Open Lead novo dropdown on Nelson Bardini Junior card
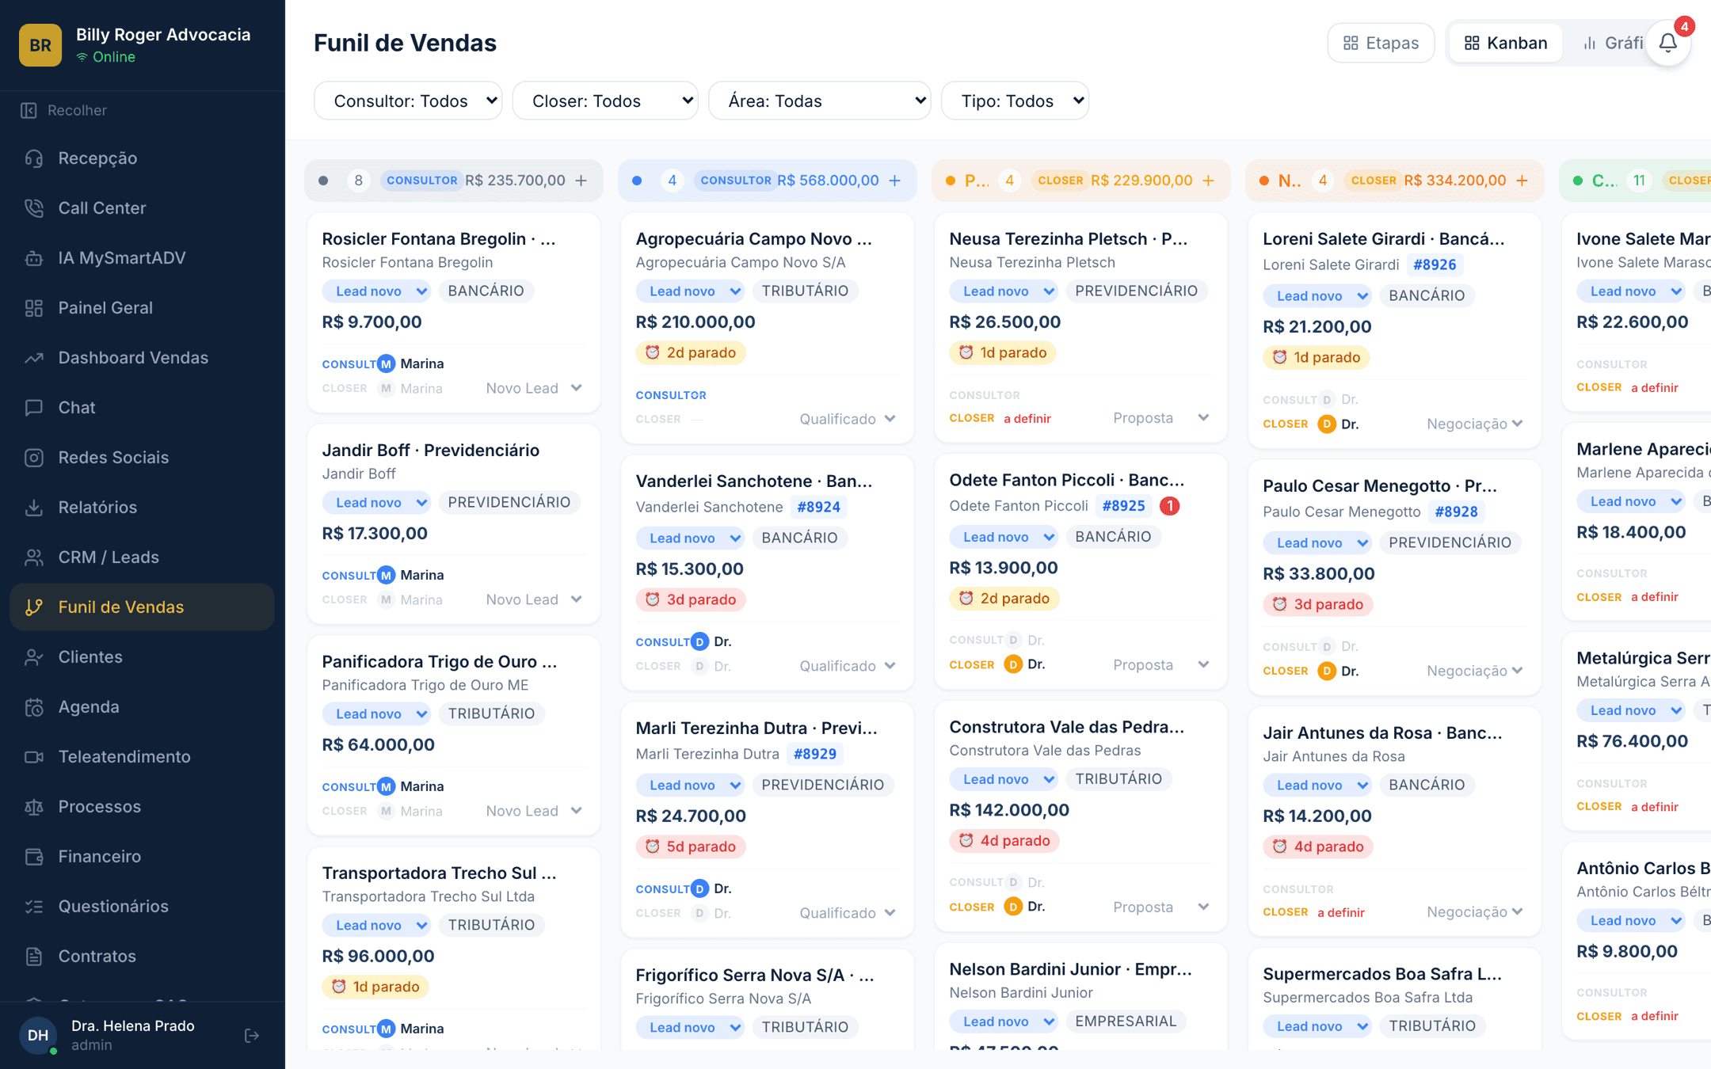 tap(1004, 1021)
